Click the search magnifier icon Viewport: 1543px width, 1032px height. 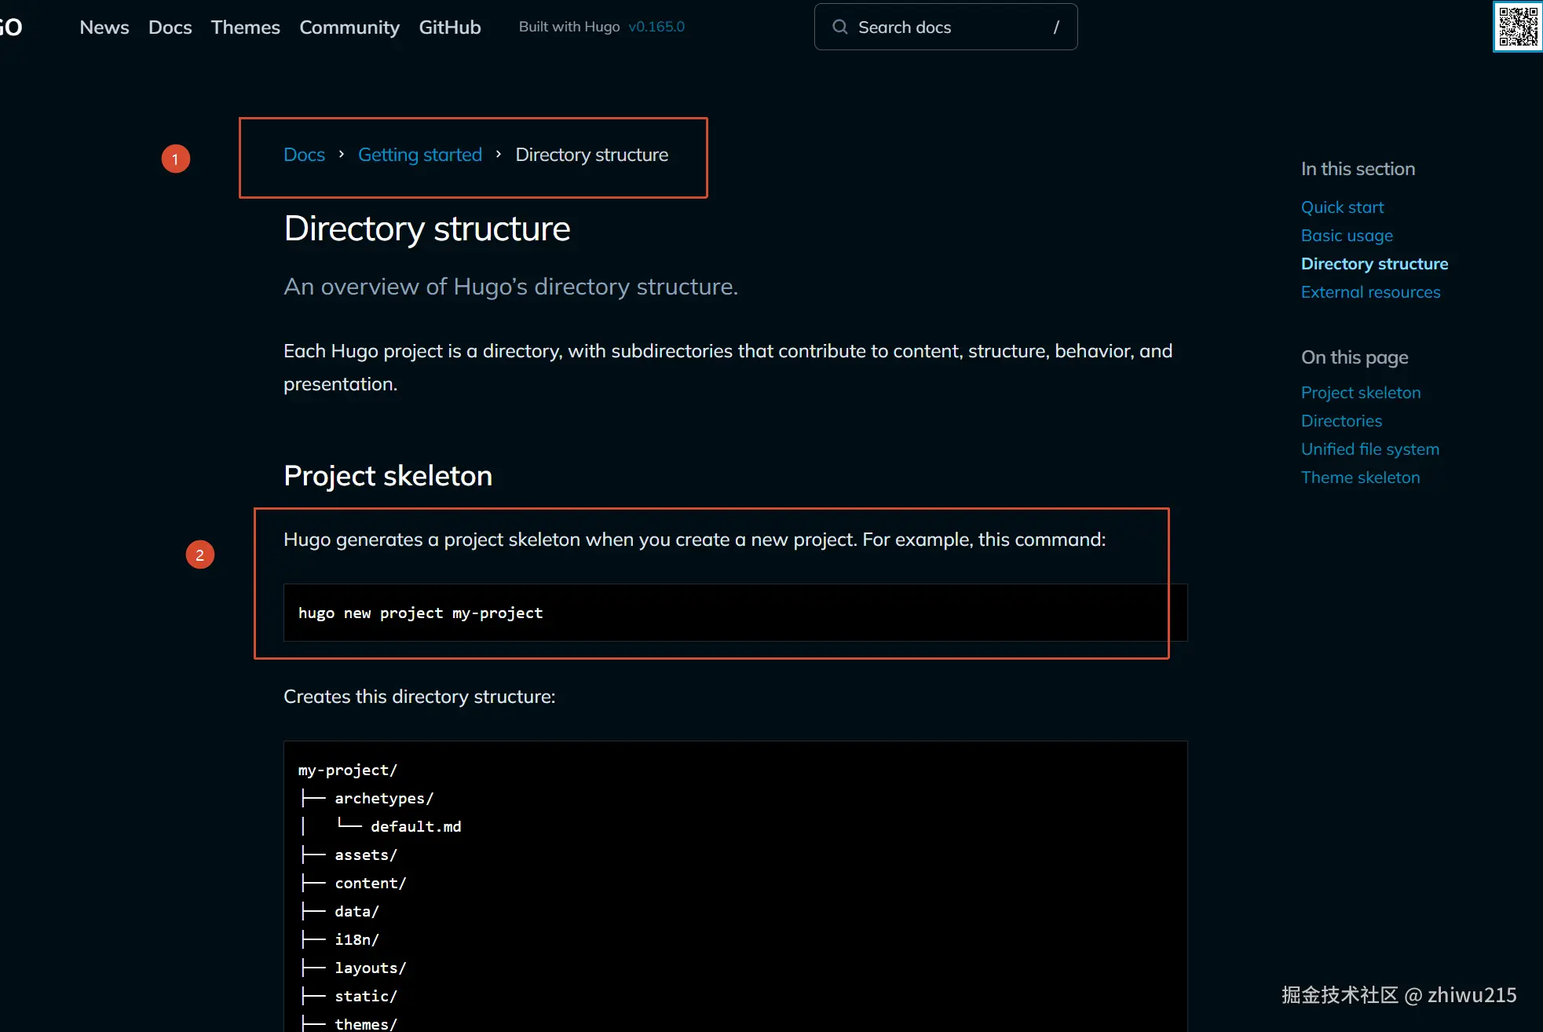[839, 27]
